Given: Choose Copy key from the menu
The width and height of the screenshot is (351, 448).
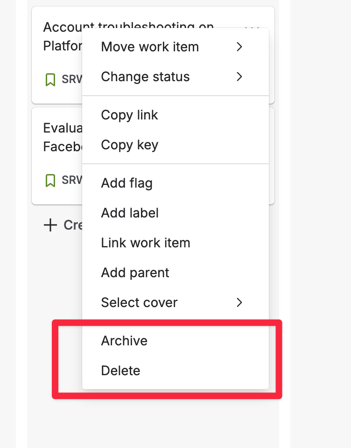Looking at the screenshot, I should [x=175, y=145].
